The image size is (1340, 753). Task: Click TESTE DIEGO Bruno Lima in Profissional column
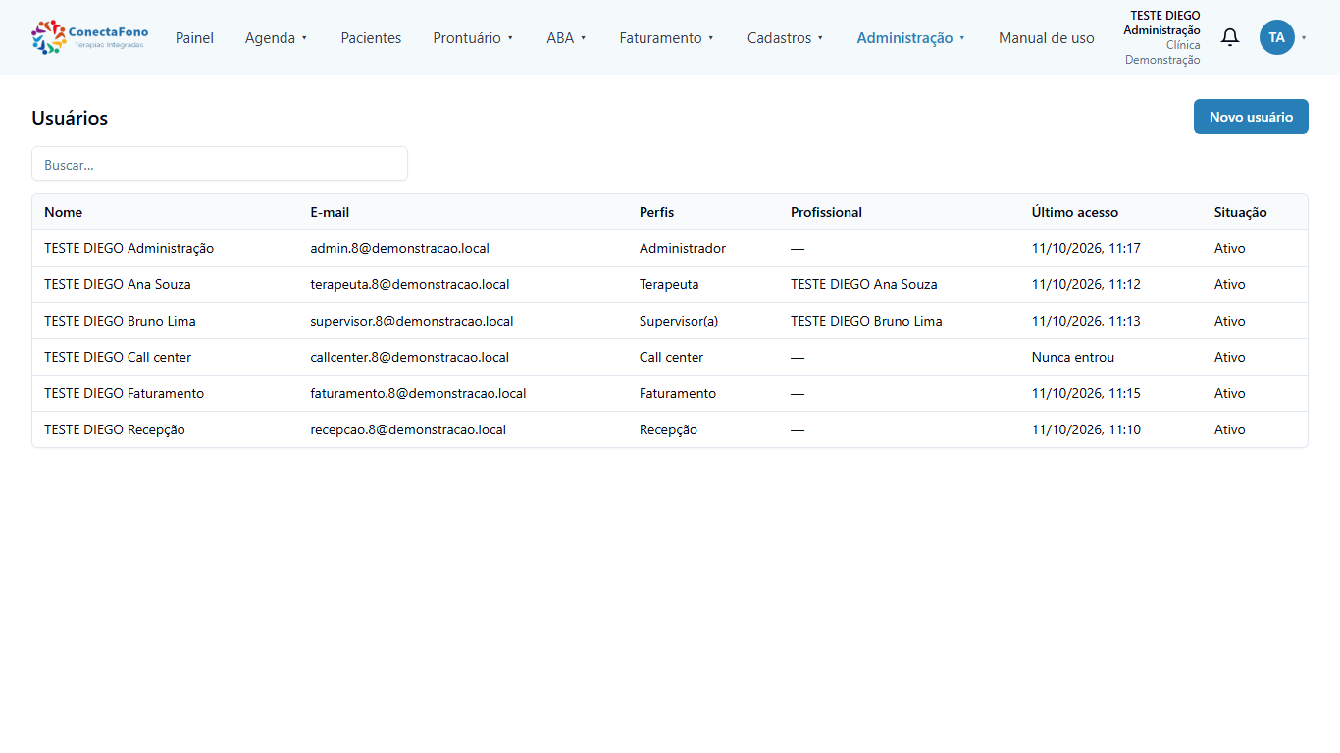(866, 321)
